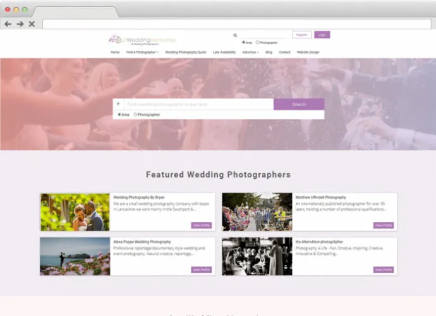Click the purple Login button
The image size is (436, 316).
(322, 35)
